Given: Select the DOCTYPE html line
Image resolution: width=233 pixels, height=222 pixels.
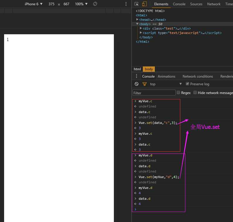Looking at the screenshot, I should click(x=150, y=11).
